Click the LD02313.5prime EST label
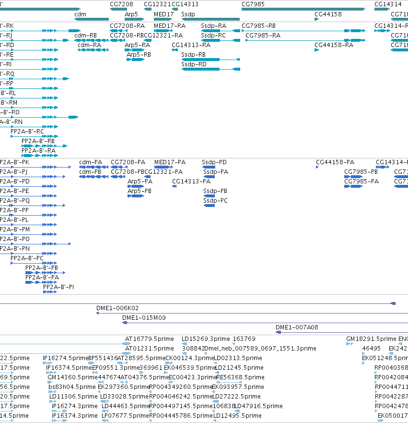408x423 pixels. pyautogui.click(x=238, y=358)
